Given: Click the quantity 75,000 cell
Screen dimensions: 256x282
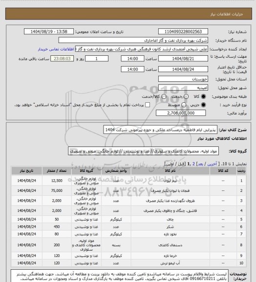Looking at the screenshot, I should (57, 190).
